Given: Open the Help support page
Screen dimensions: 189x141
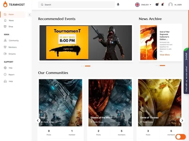Looking at the screenshot, I should pos(11,81).
